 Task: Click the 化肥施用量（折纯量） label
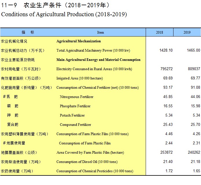click(19, 88)
